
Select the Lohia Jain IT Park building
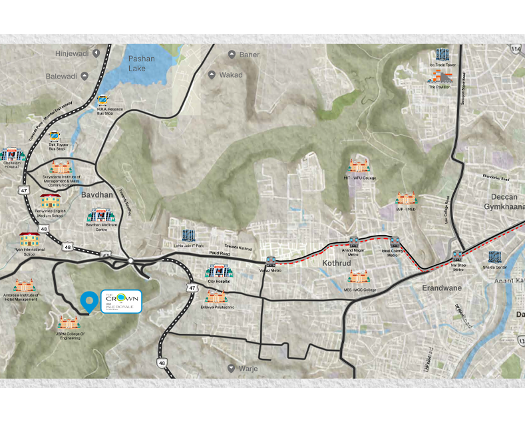click(187, 236)
